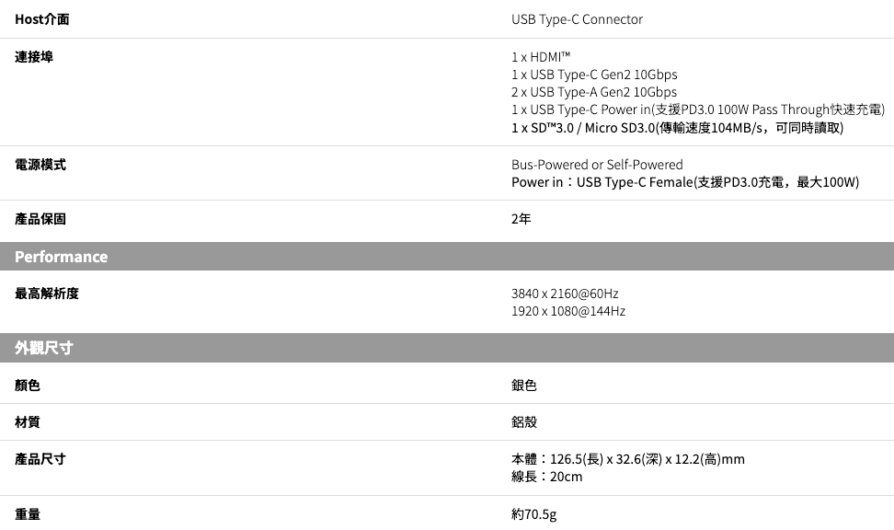Viewport: 894px width, 530px height.
Task: Click the 鋁殼 material value
Action: [524, 422]
